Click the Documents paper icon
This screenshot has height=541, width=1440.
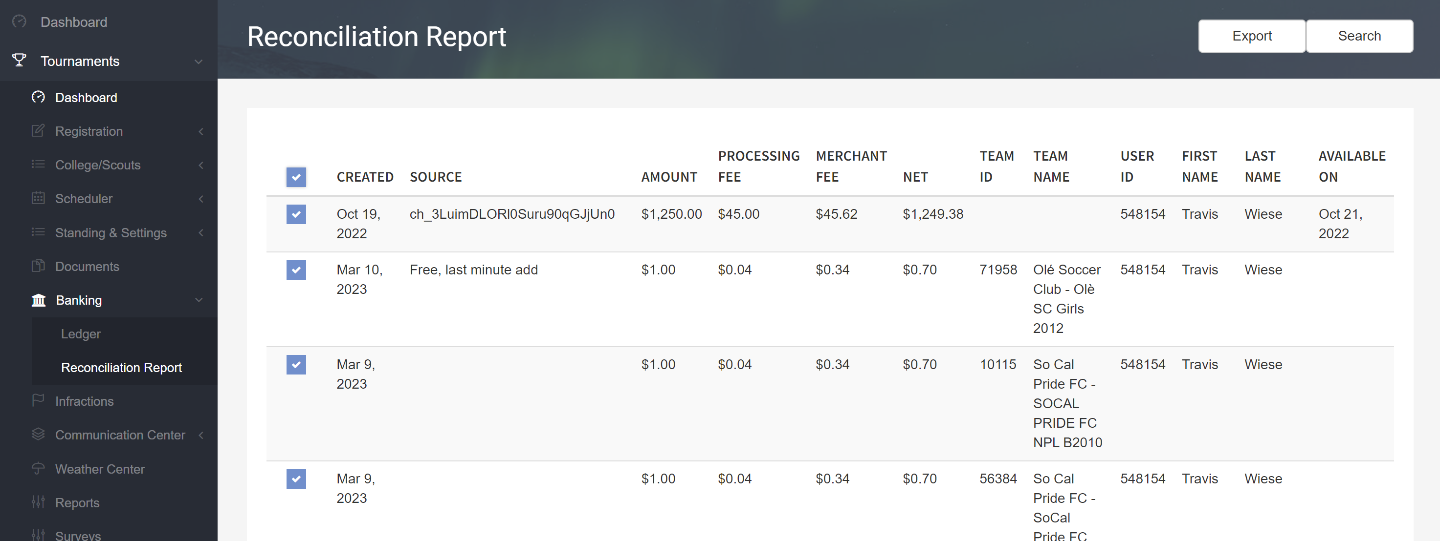click(38, 266)
